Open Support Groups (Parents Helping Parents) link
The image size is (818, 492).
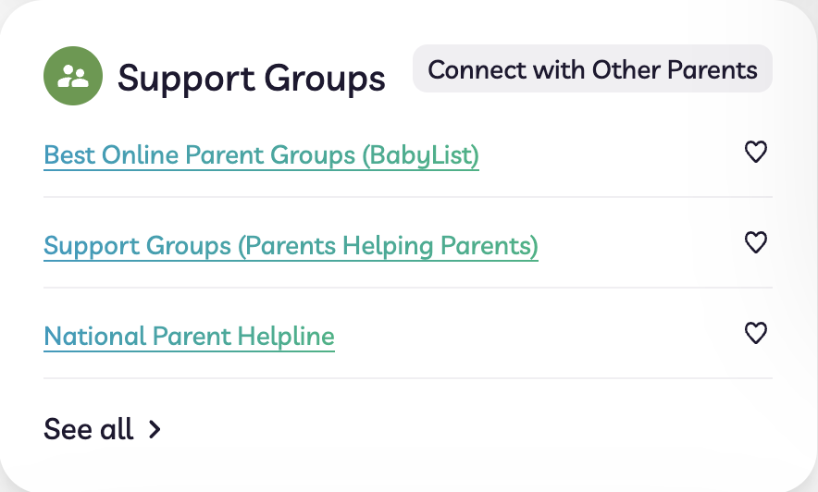pyautogui.click(x=291, y=246)
